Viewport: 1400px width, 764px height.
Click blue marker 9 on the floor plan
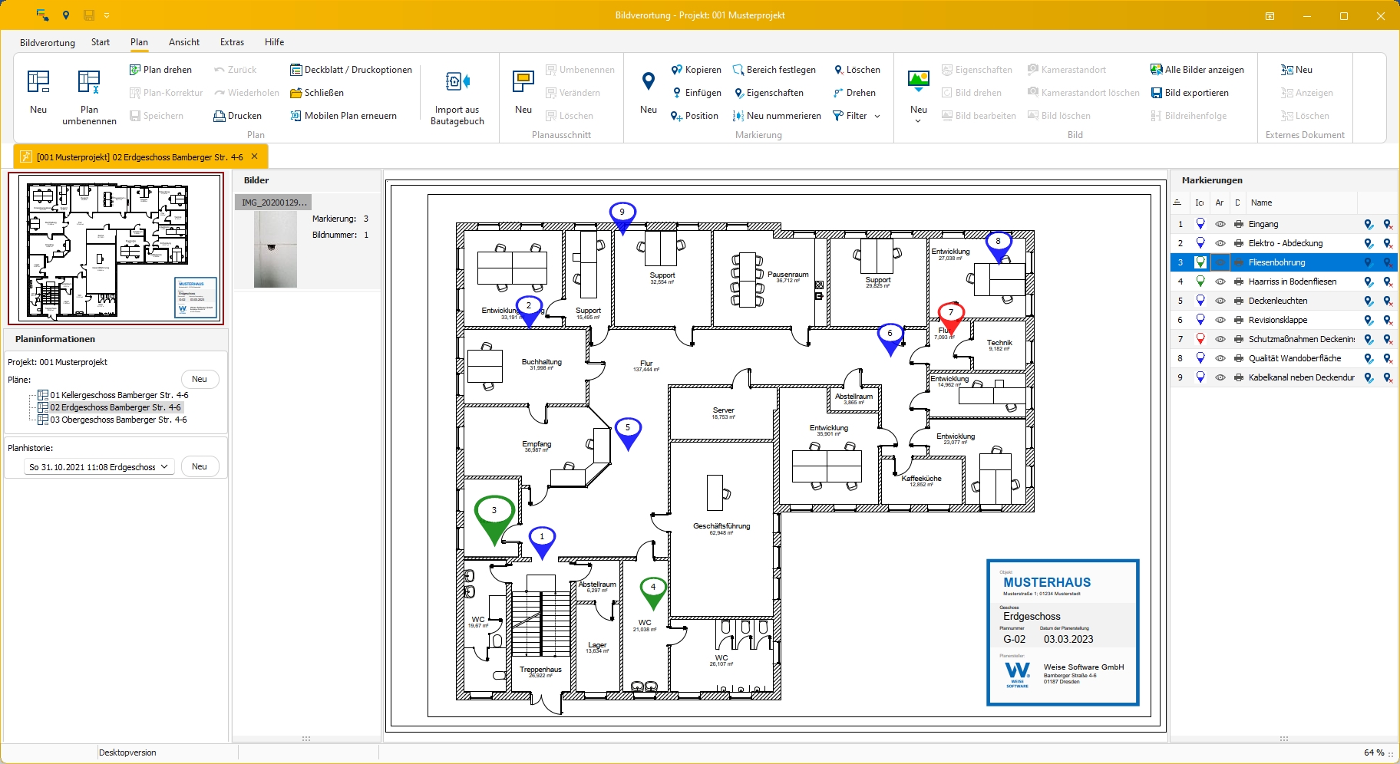point(622,217)
